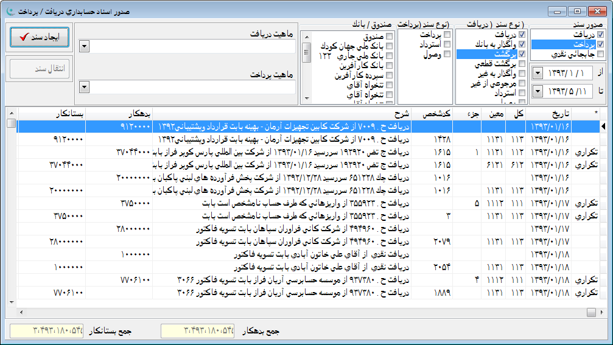Click the جمع بدهکار total field
The width and height of the screenshot is (613, 345).
pyautogui.click(x=197, y=331)
